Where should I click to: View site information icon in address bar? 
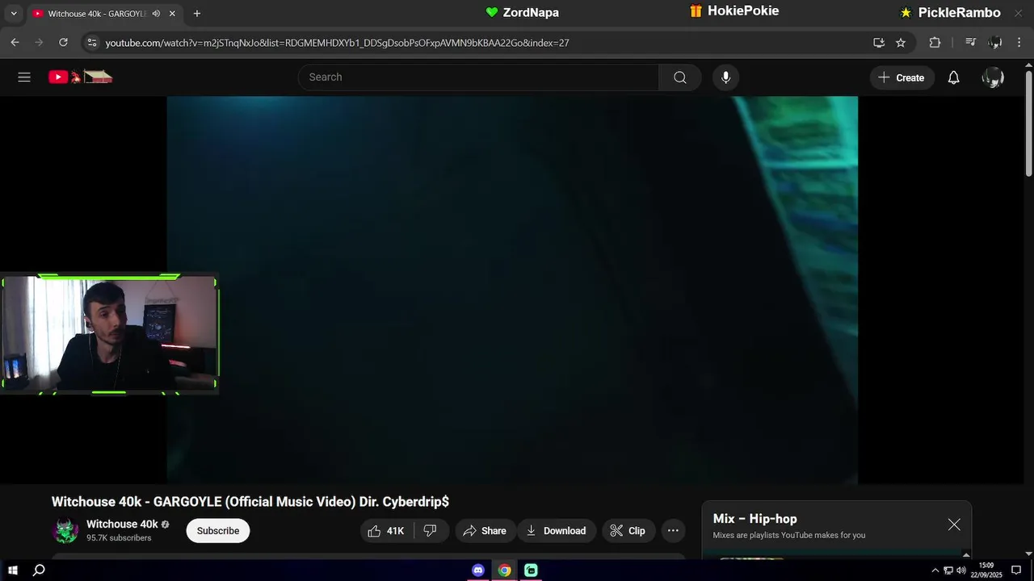(92, 43)
